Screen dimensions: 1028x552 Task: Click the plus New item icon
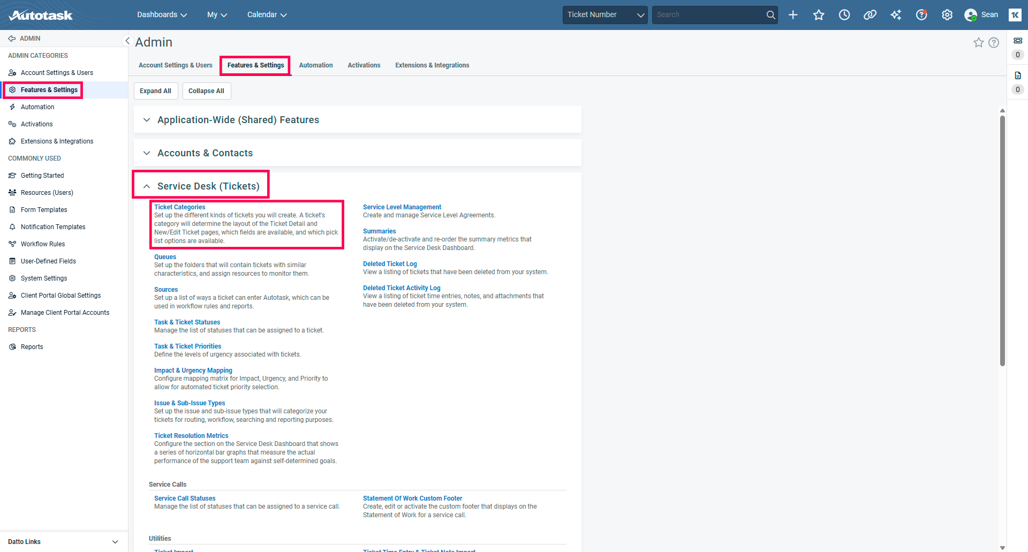point(793,15)
